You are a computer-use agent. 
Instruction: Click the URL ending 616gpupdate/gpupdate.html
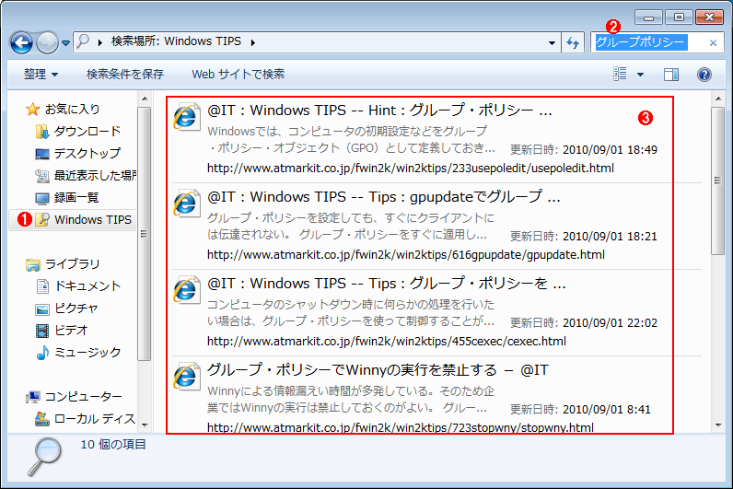pyautogui.click(x=406, y=255)
